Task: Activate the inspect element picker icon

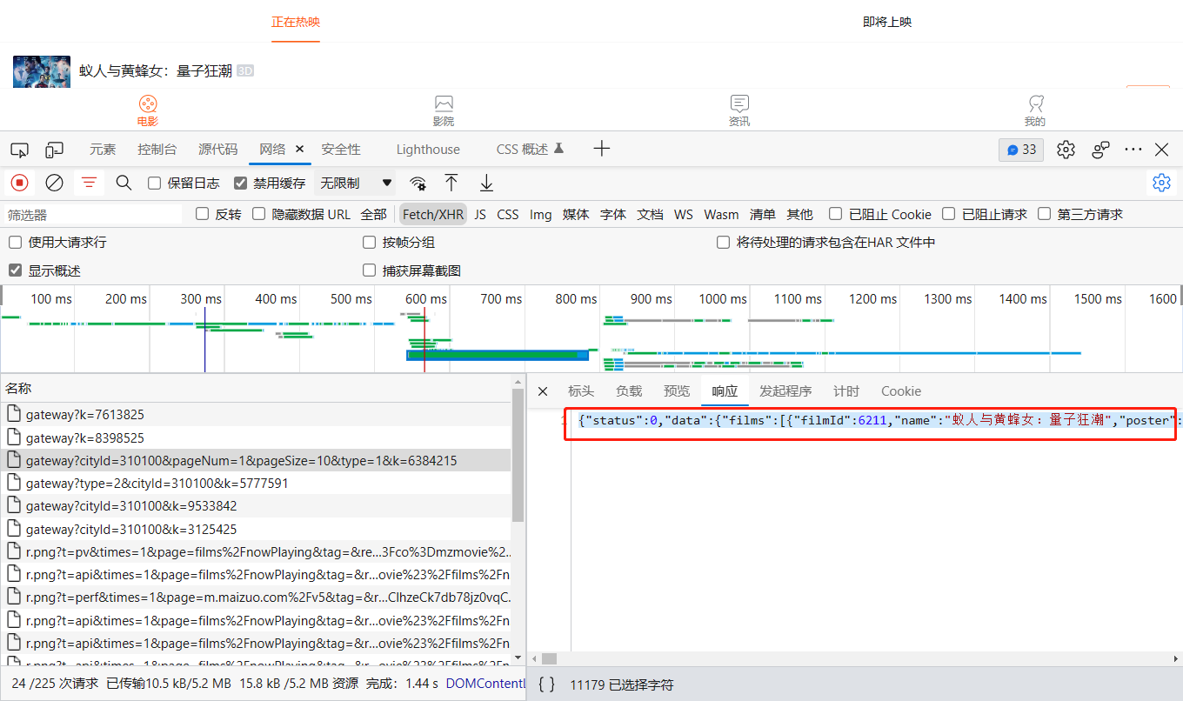Action: 20,150
